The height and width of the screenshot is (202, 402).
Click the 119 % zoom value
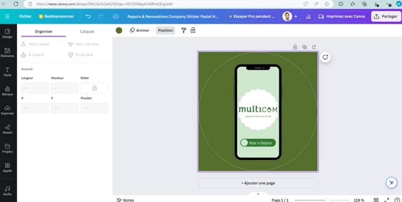(359, 200)
